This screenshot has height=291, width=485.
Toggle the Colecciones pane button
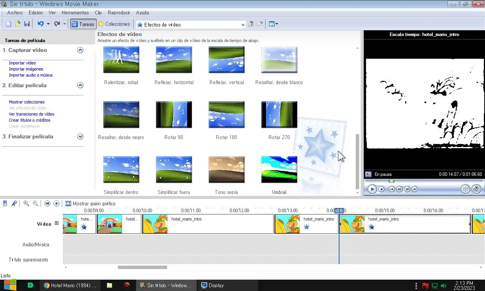tap(114, 24)
